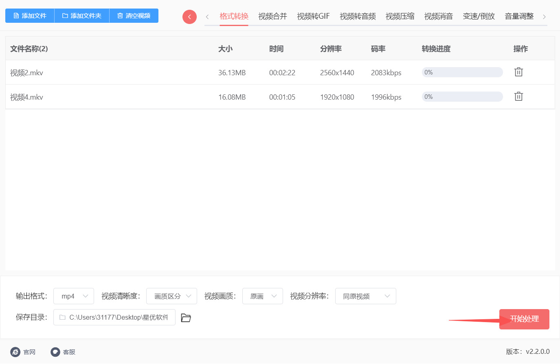This screenshot has width=560, height=364.
Task: Select the file name 视频2.mkv
Action: click(x=26, y=73)
